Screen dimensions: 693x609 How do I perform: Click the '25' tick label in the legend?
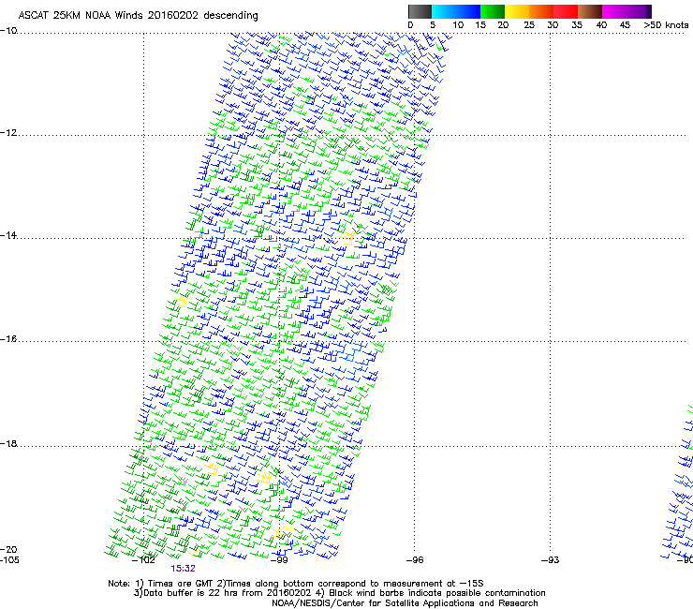tap(529, 25)
